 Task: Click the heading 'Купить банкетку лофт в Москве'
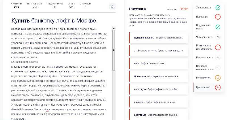[54, 20]
